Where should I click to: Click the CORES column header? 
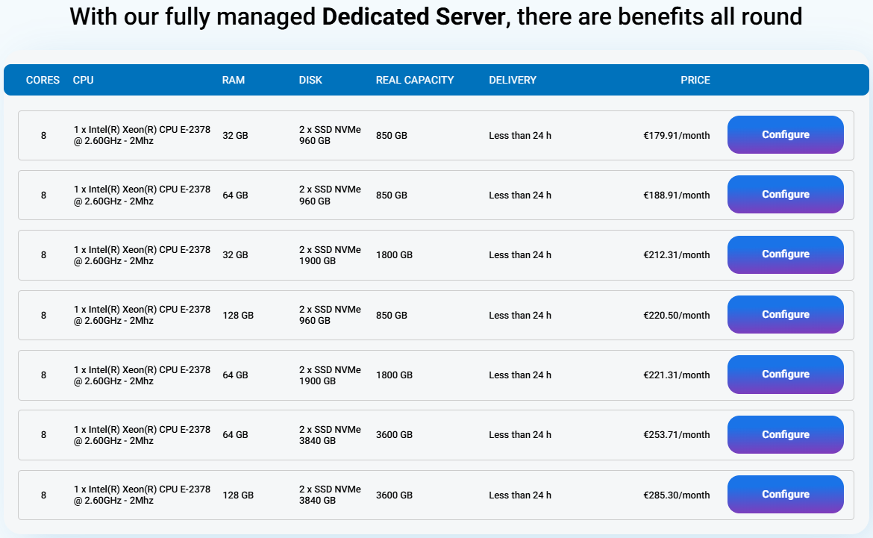pyautogui.click(x=43, y=80)
